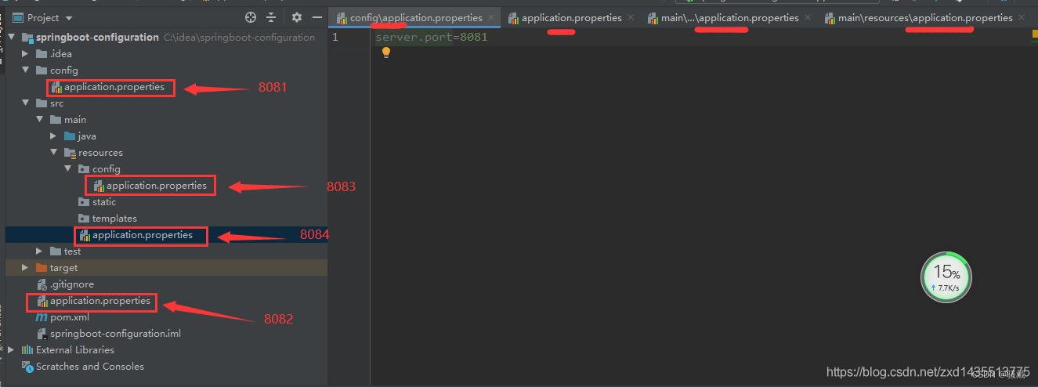Open pom.xml Maven file

coord(70,316)
